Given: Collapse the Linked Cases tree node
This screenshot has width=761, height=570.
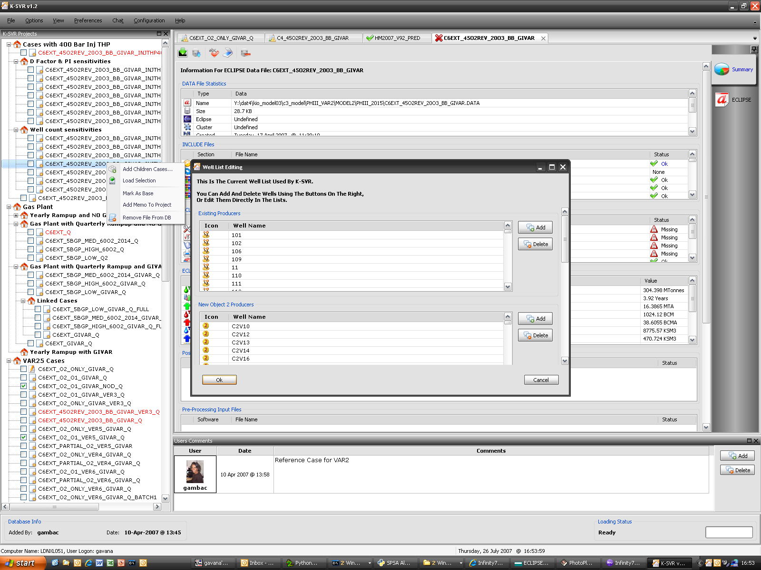Looking at the screenshot, I should [23, 301].
